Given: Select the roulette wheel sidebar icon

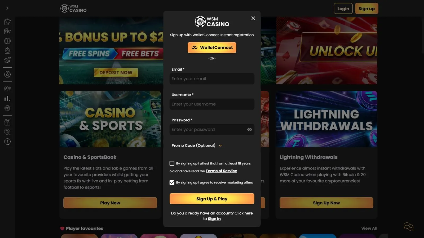Looking at the screenshot, I should (x=7, y=41).
